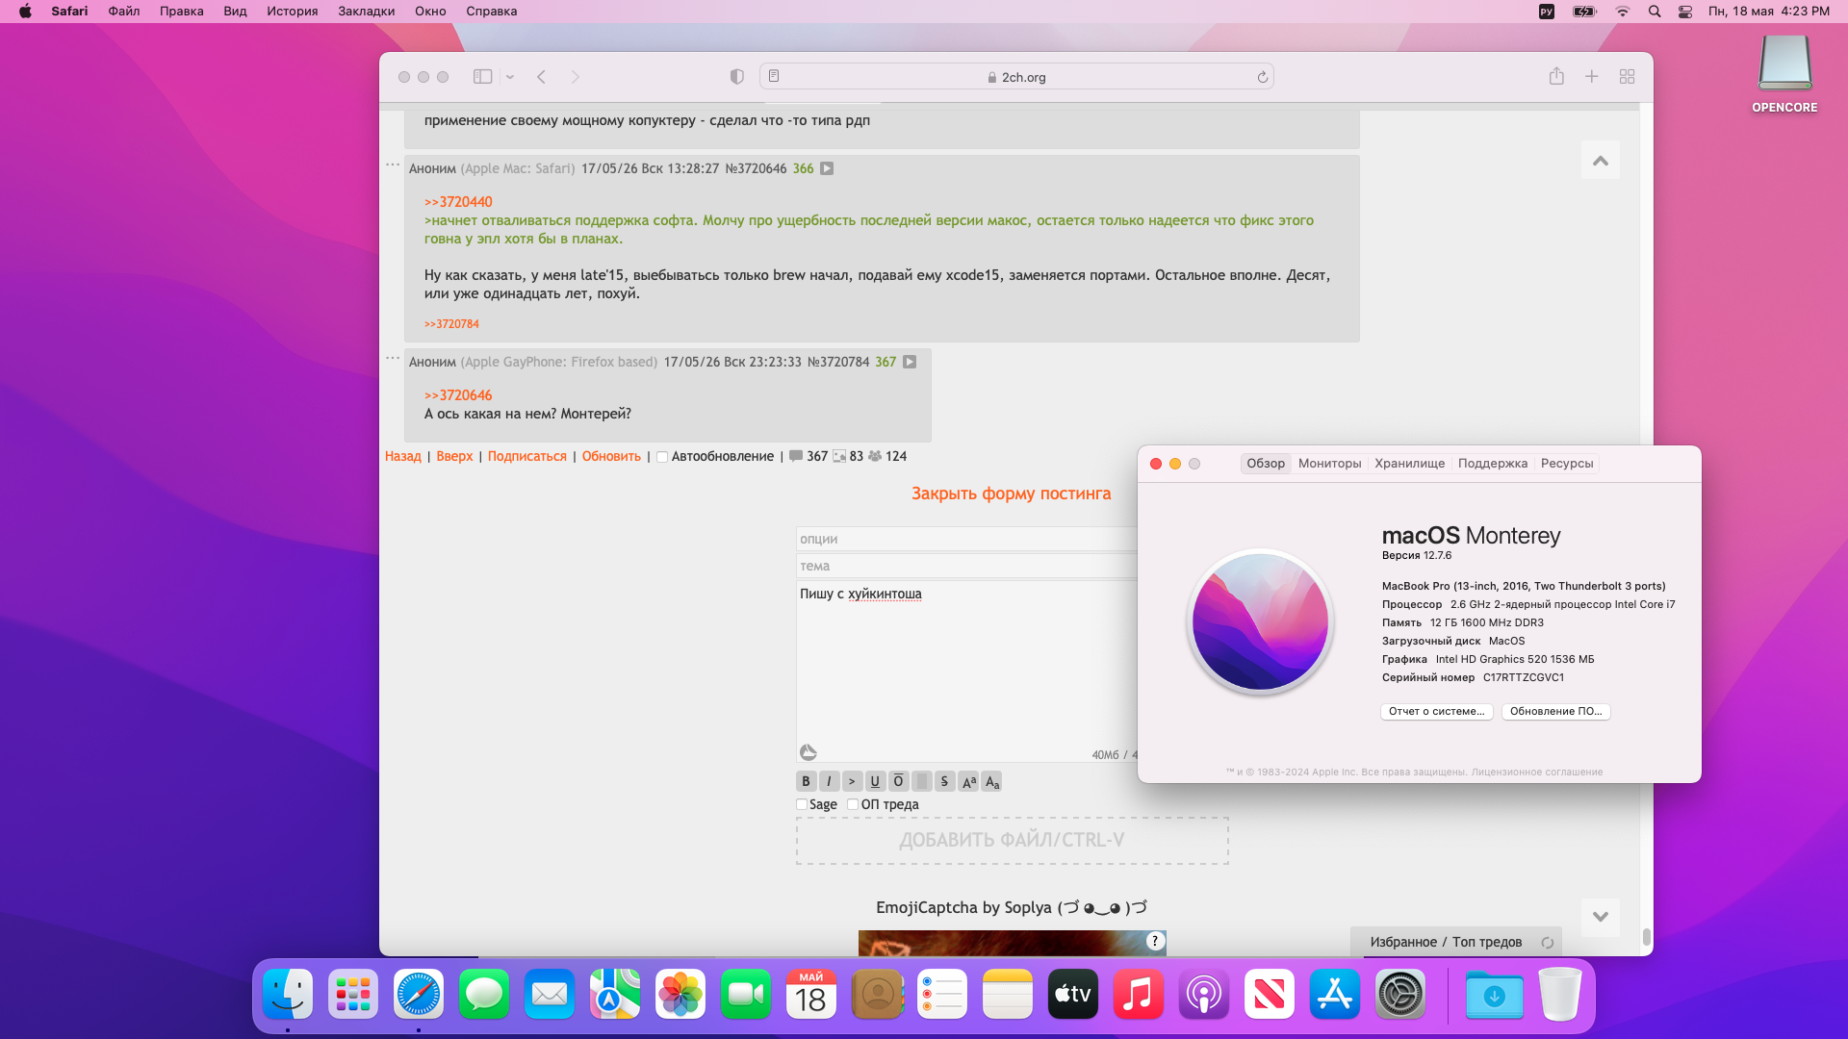Click the captcha help question mark
Image resolution: width=1848 pixels, height=1039 pixels.
coord(1155,941)
